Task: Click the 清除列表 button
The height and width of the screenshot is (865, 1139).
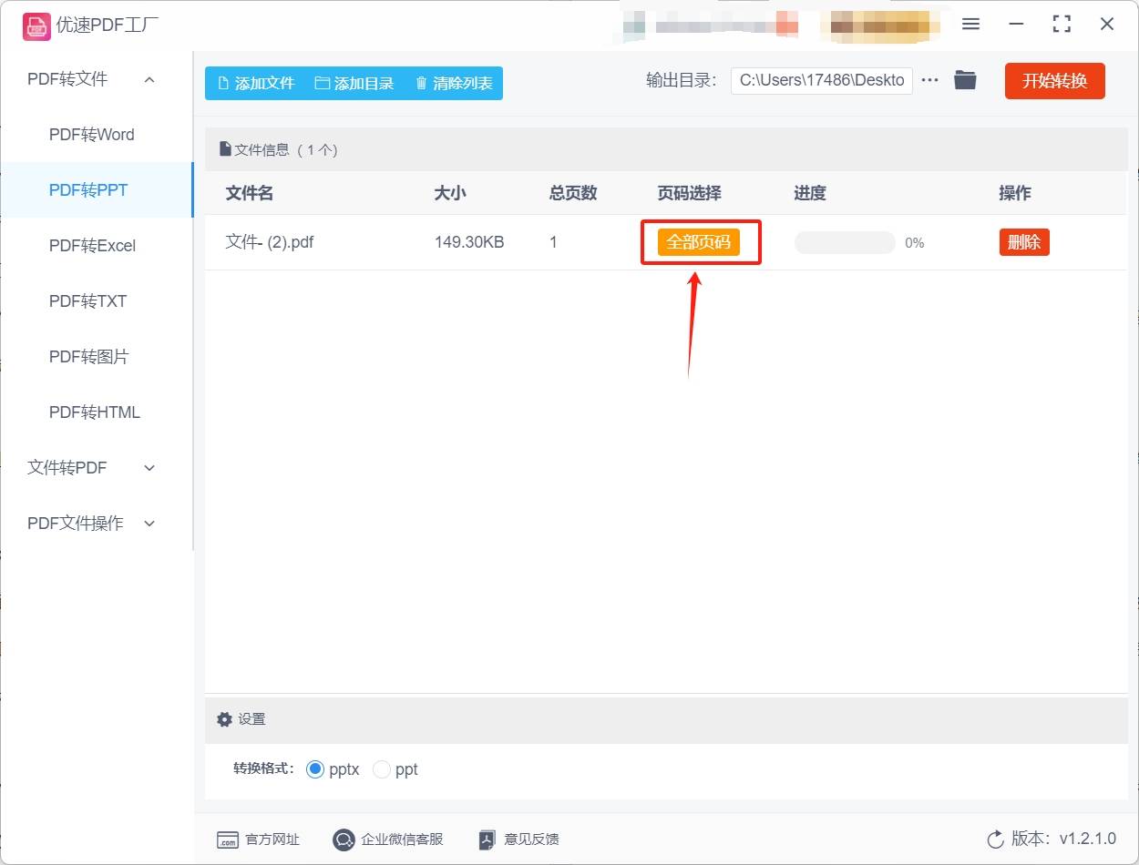Action: point(454,83)
